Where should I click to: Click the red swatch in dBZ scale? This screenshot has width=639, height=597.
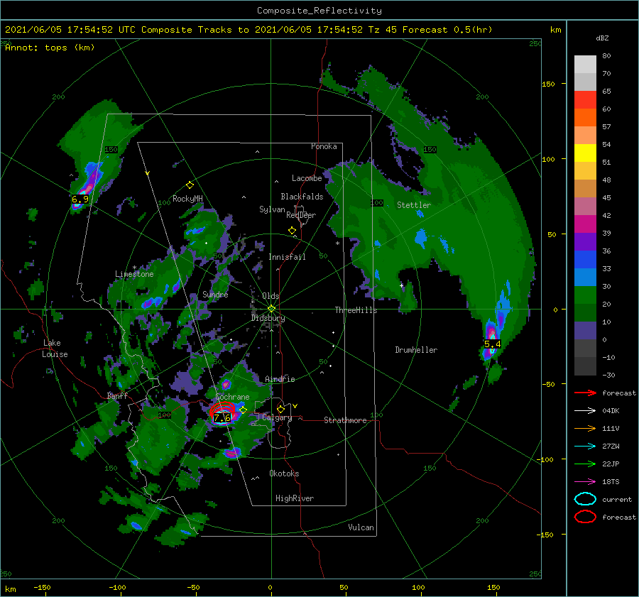point(585,100)
